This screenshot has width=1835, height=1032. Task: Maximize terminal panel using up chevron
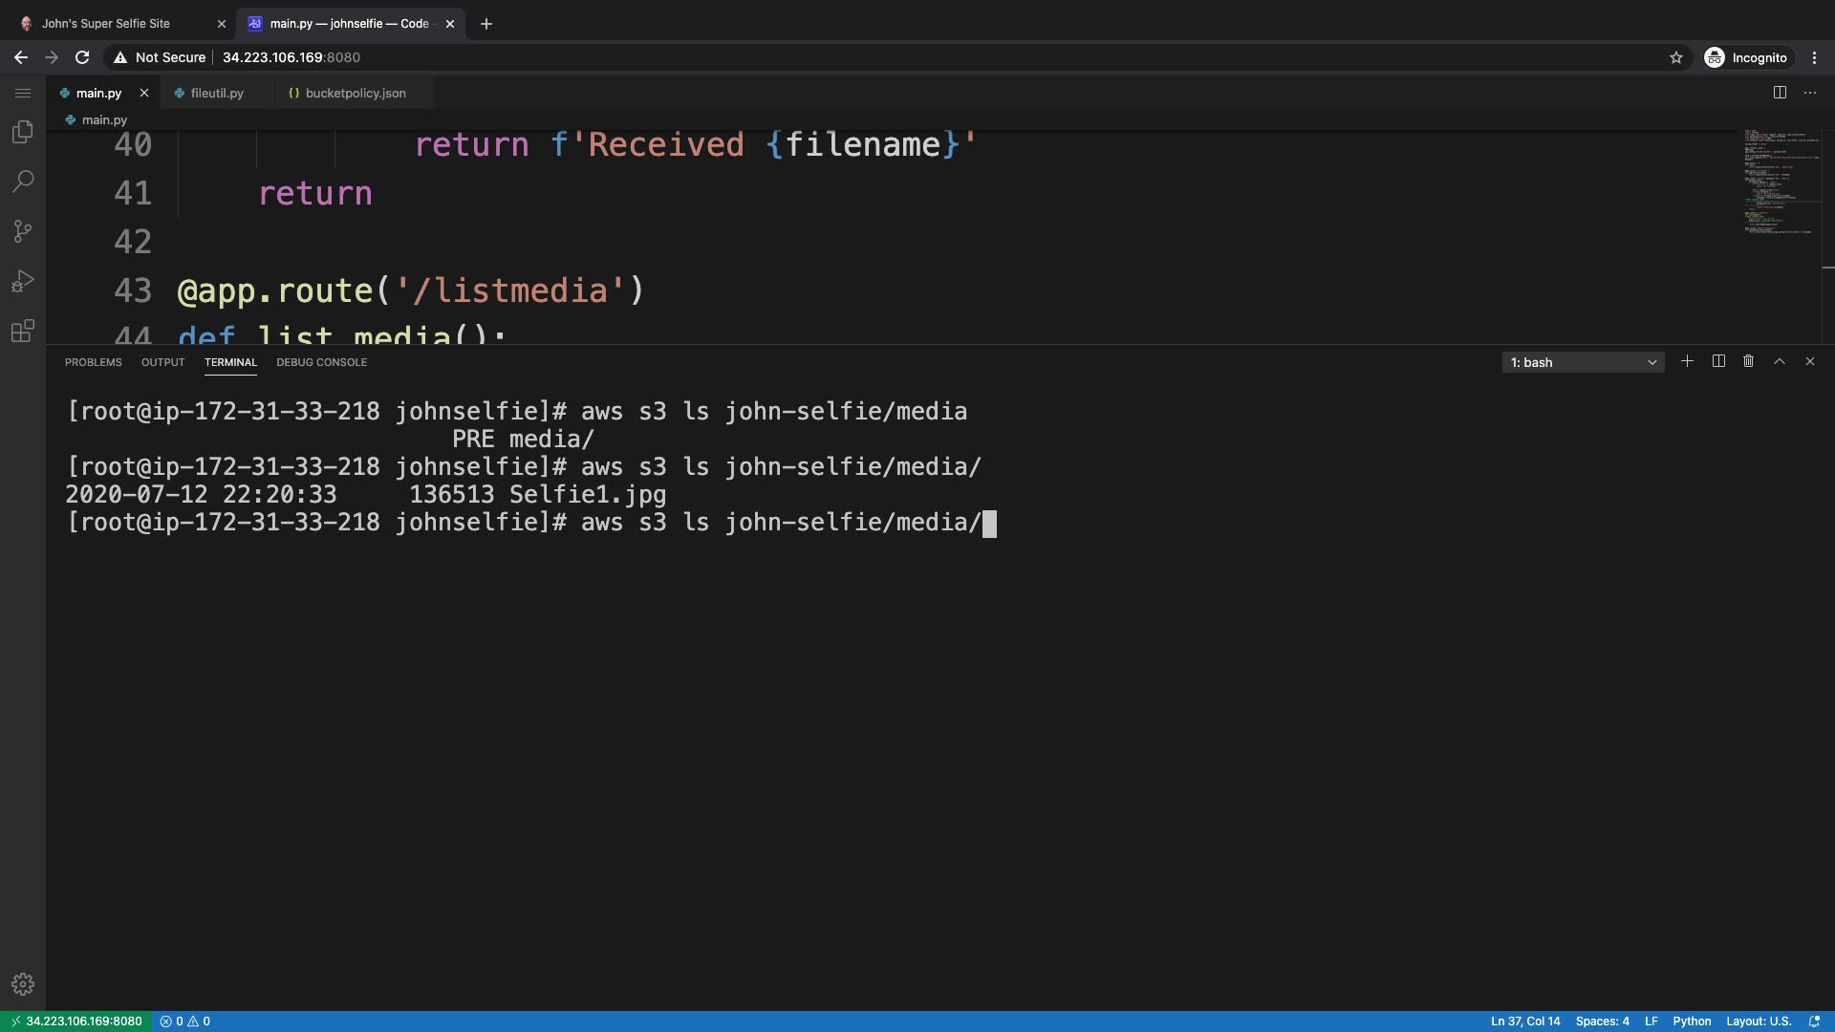point(1779,361)
